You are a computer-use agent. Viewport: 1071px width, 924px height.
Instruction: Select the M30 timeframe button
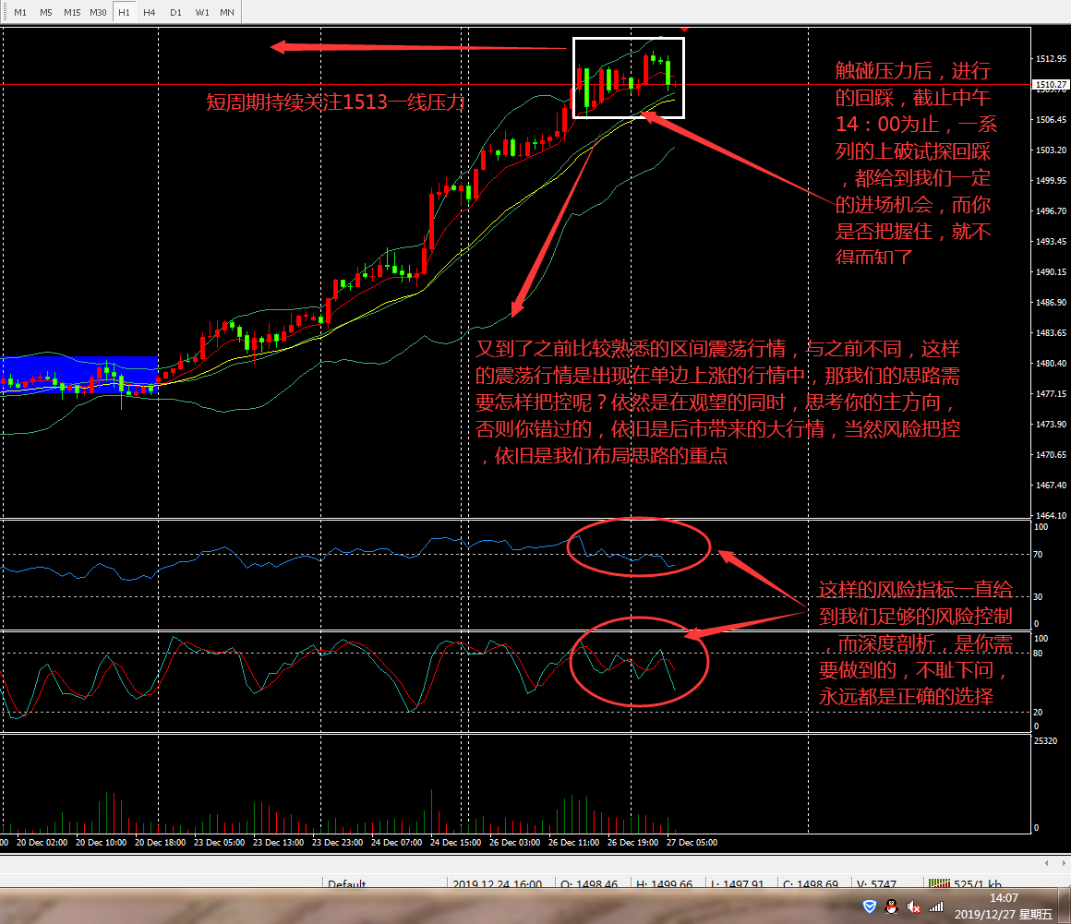coord(98,12)
